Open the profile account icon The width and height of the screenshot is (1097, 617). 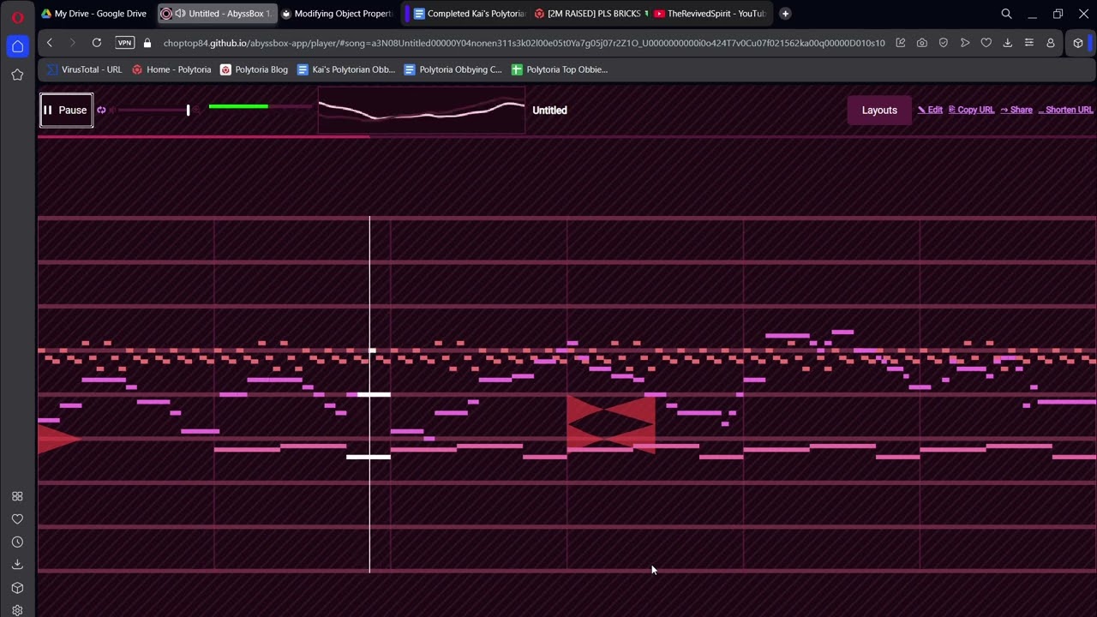coord(1051,43)
